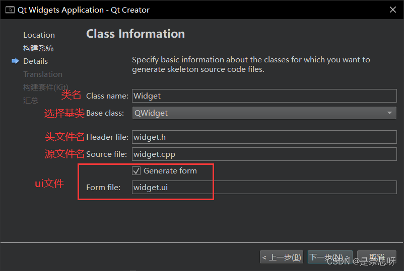Go back with the 上一步(B) button

[282, 257]
